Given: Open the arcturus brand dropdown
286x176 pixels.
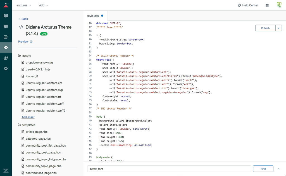Looking at the screenshot, I should tap(24, 5).
